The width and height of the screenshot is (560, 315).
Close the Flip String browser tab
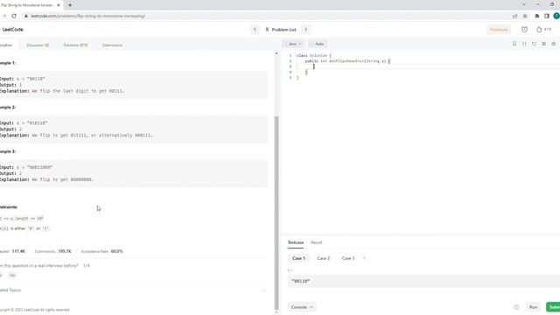(x=59, y=5)
